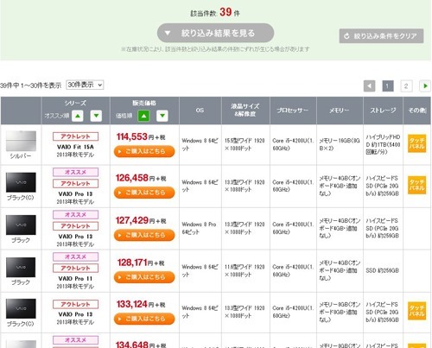Sort series by recommended descending arrow
The width and height of the screenshot is (432, 348).
[x=96, y=116]
